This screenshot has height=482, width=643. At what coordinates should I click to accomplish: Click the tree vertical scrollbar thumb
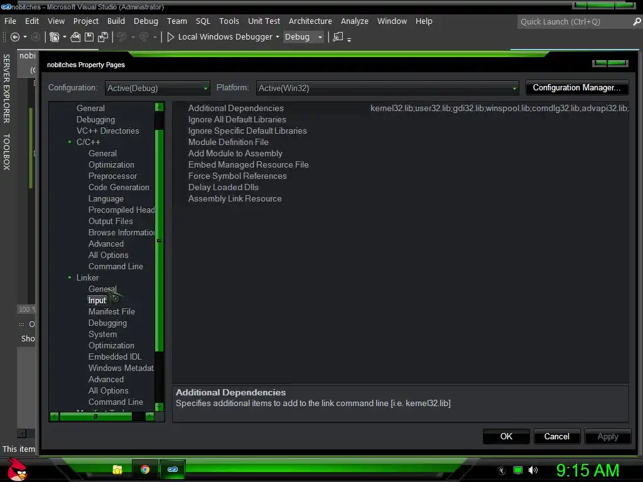(159, 240)
